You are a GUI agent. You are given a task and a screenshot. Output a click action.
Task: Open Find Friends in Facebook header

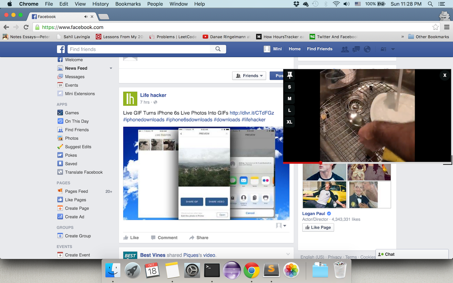(320, 49)
